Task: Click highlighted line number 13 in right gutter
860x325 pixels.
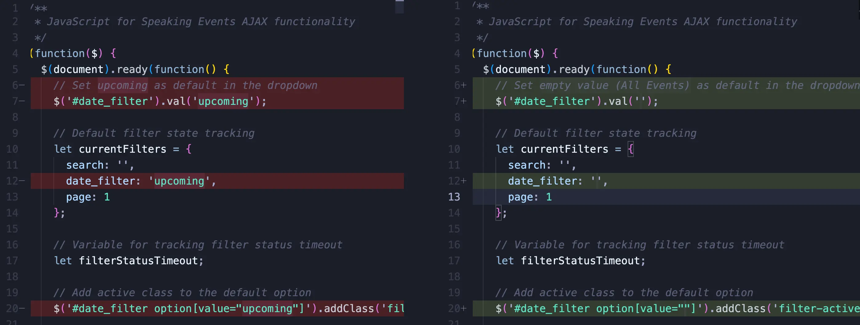Action: pos(454,197)
